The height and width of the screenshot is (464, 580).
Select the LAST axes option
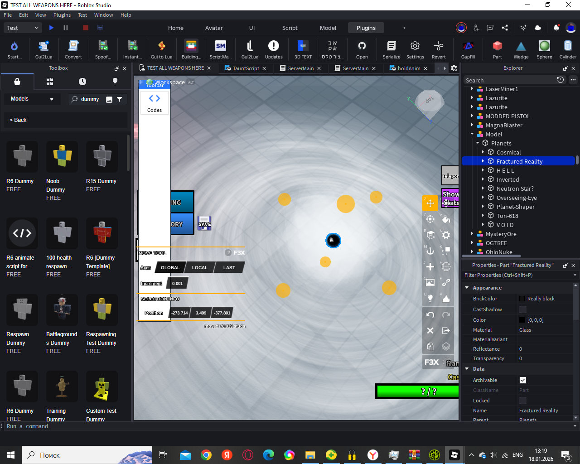point(229,268)
